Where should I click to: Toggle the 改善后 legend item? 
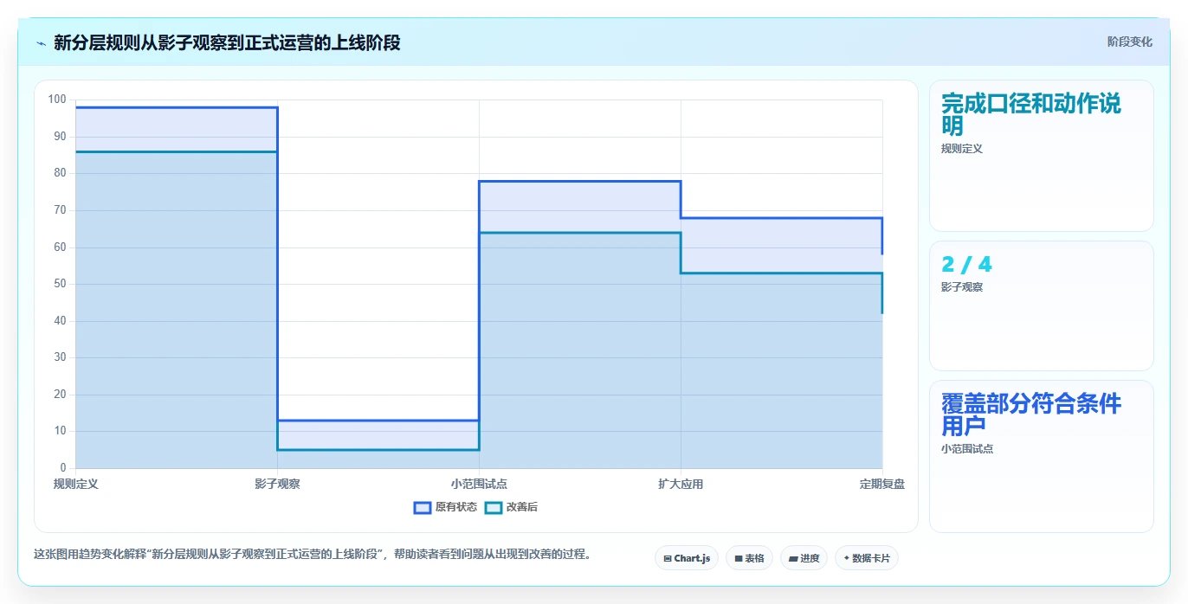(x=511, y=507)
